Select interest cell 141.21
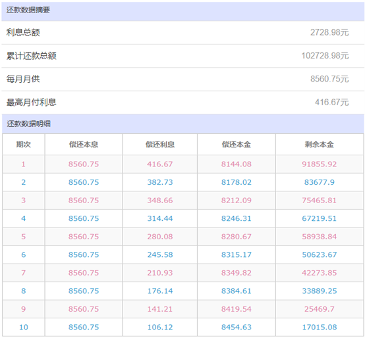The width and height of the screenshot is (365, 338). [x=160, y=309]
